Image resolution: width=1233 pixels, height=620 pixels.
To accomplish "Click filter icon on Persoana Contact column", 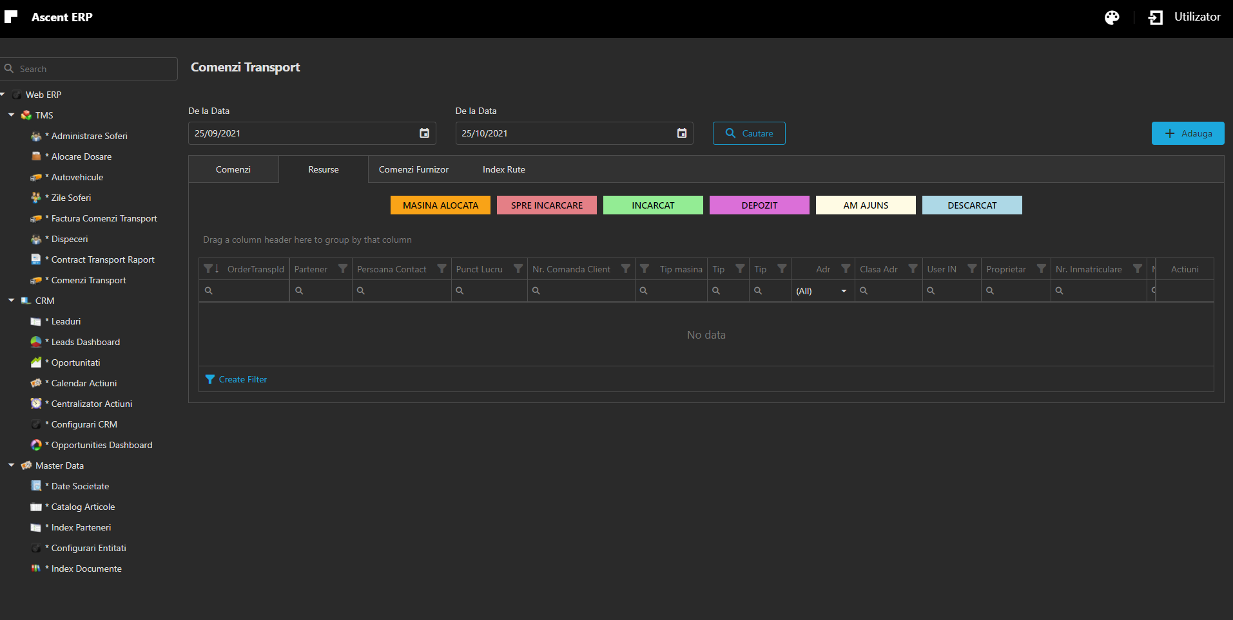I will pos(442,269).
